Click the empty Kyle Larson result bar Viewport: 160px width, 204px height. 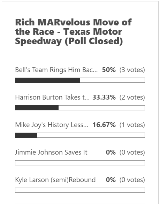click(x=80, y=190)
